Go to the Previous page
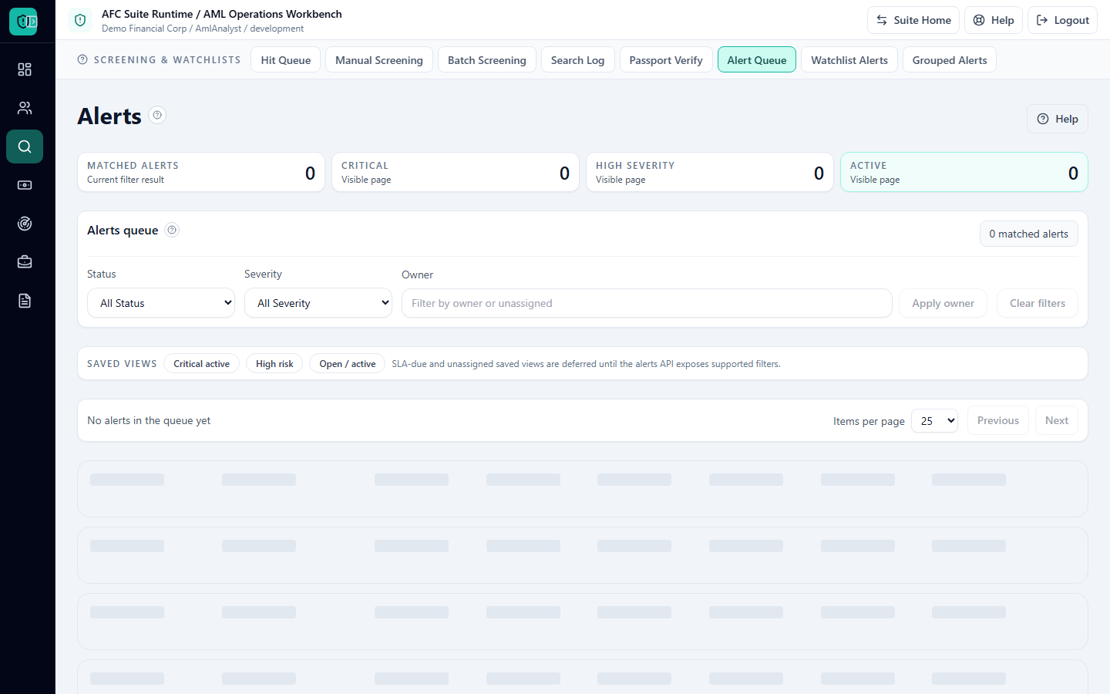The image size is (1110, 694). pos(998,420)
